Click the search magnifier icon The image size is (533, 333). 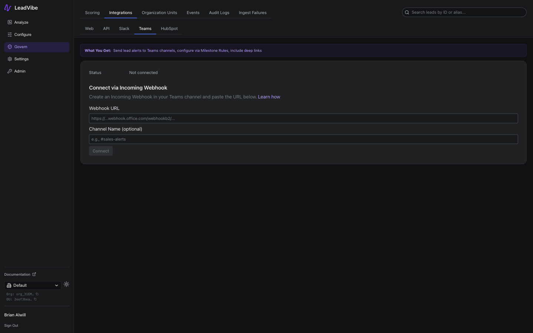407,12
